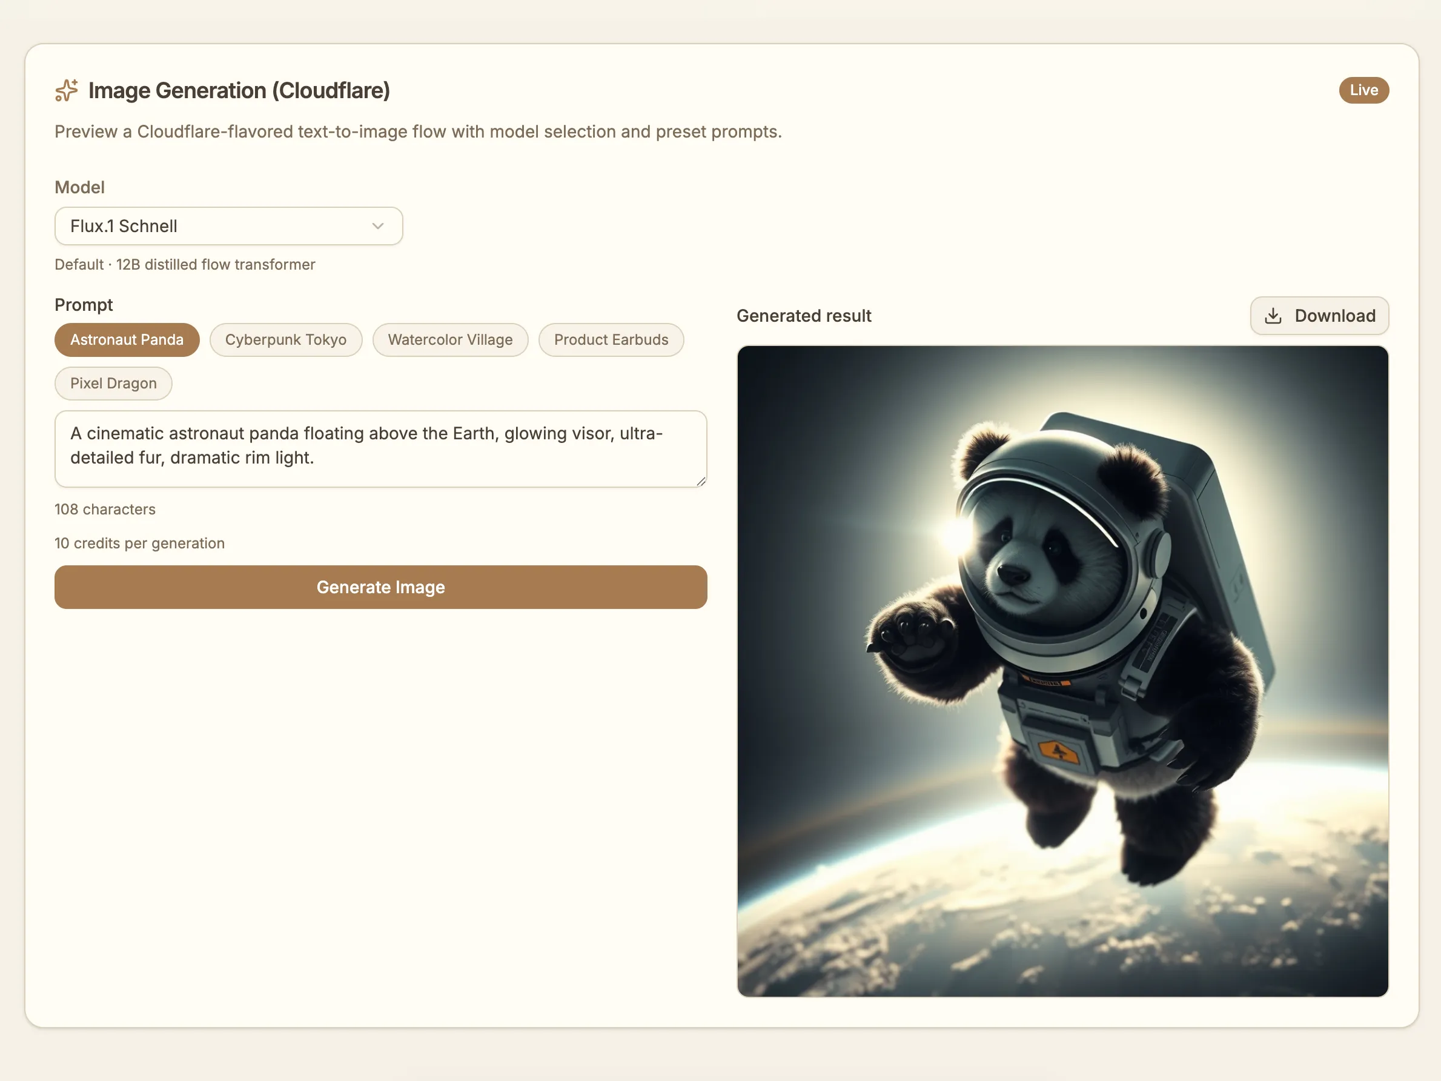Click the Live status badge

point(1363,90)
